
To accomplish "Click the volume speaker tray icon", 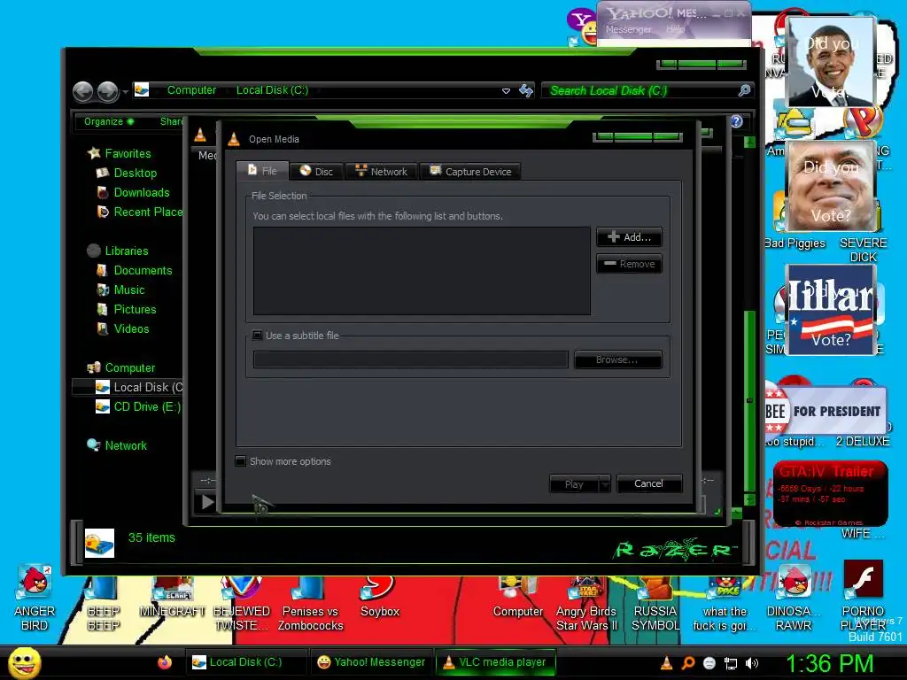I will click(x=752, y=663).
